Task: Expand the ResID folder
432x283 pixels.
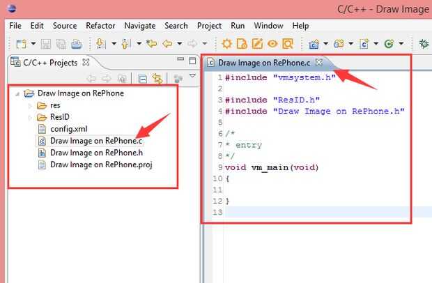Action: point(30,118)
